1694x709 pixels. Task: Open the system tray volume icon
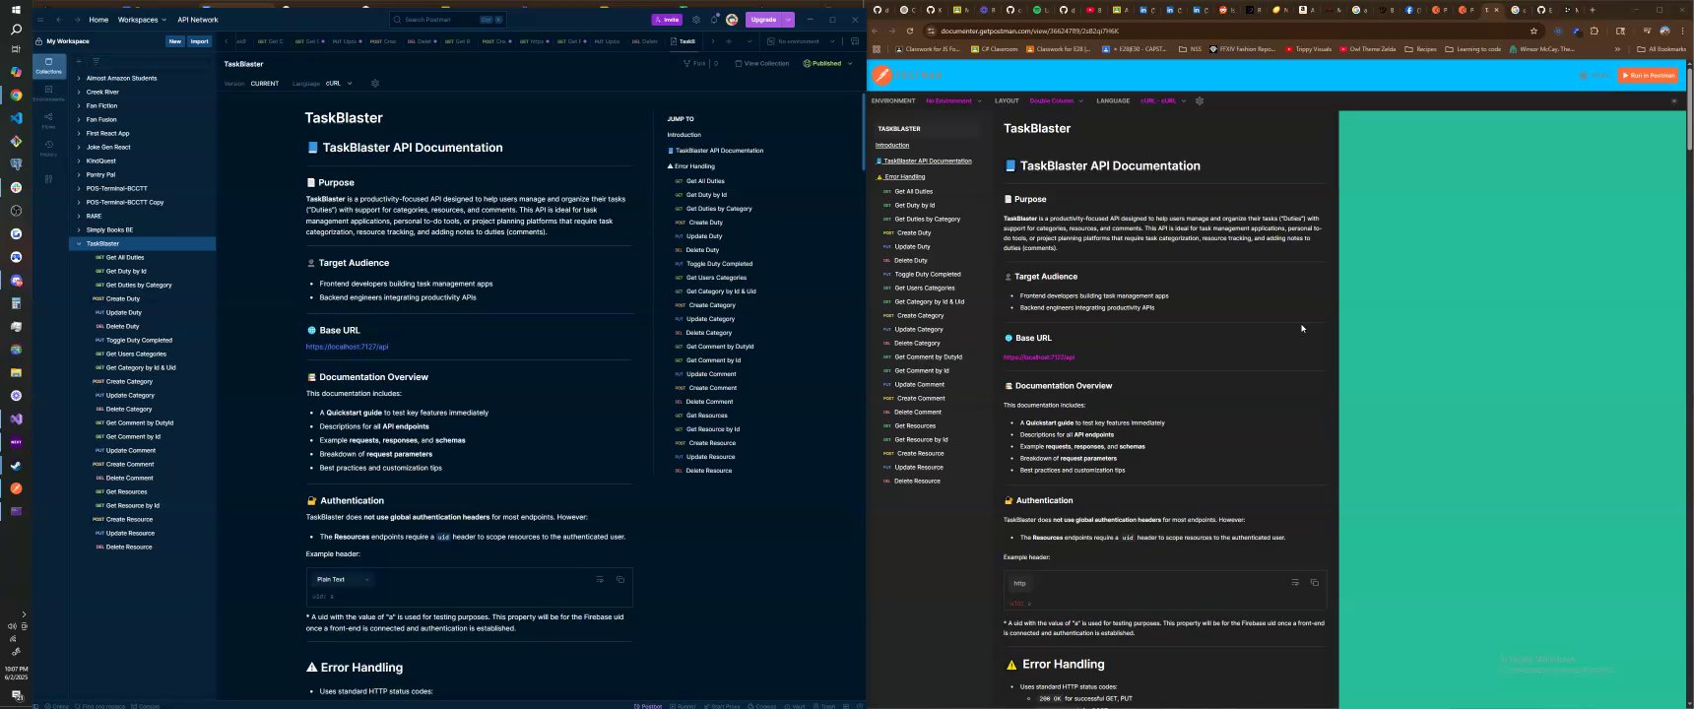12,626
